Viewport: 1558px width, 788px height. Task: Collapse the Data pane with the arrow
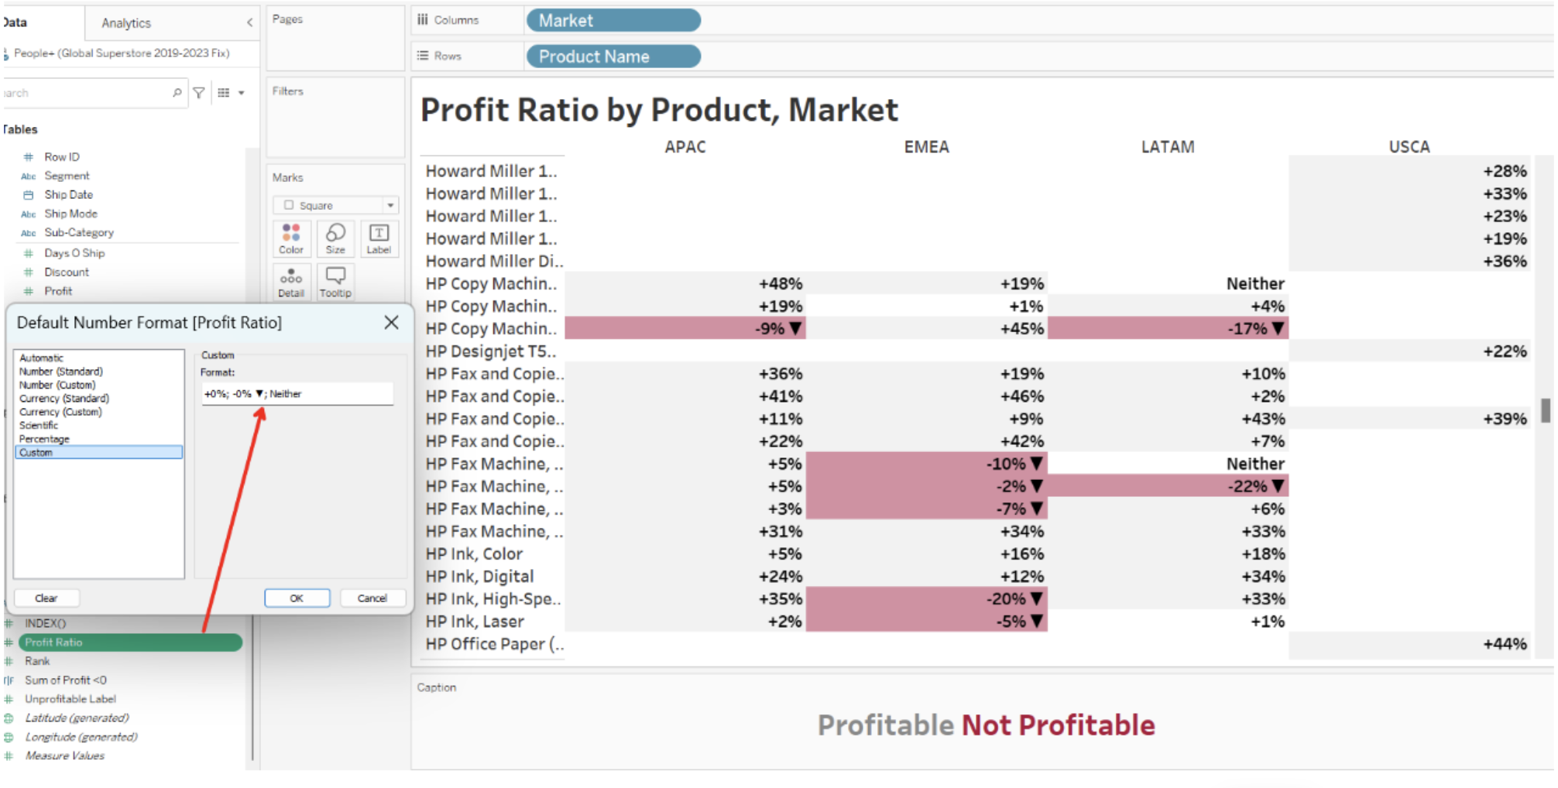[x=249, y=22]
